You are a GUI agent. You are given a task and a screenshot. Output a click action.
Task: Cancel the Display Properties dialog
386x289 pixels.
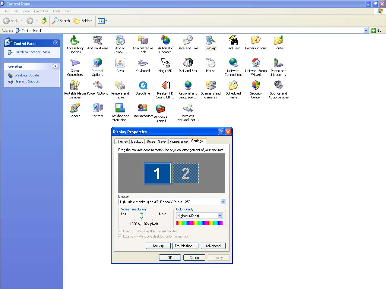coord(194,258)
